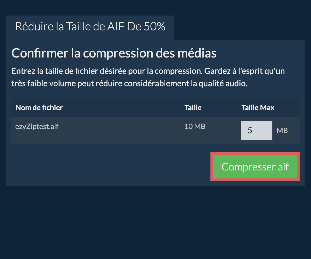This screenshot has width=311, height=259.
Task: Click the ezyZiptest.aif file name
Action: [37, 127]
